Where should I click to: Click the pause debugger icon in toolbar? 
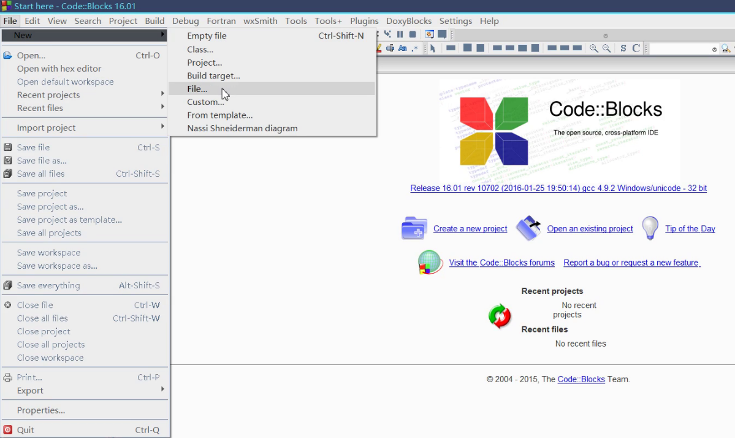(x=400, y=35)
